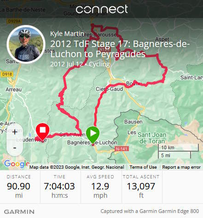
Task: Toggle the map scale bar units
Action: (x=179, y=151)
